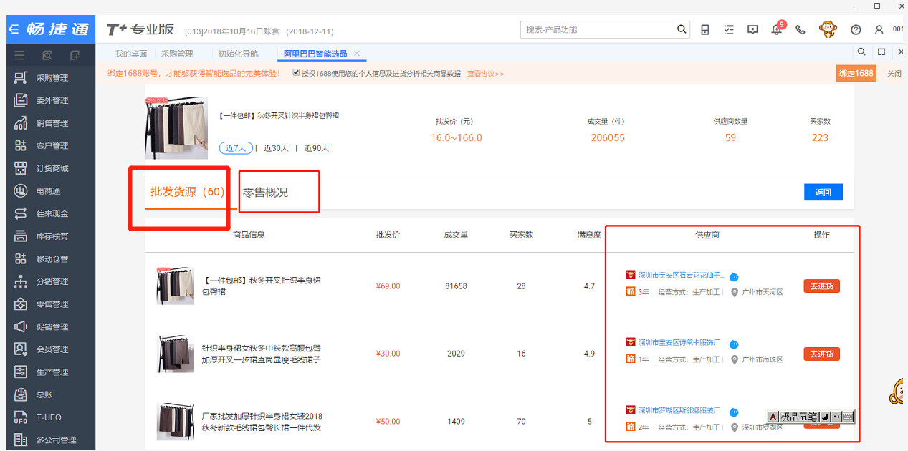Click the blue 返回 button
The width and height of the screenshot is (908, 451).
coord(823,192)
